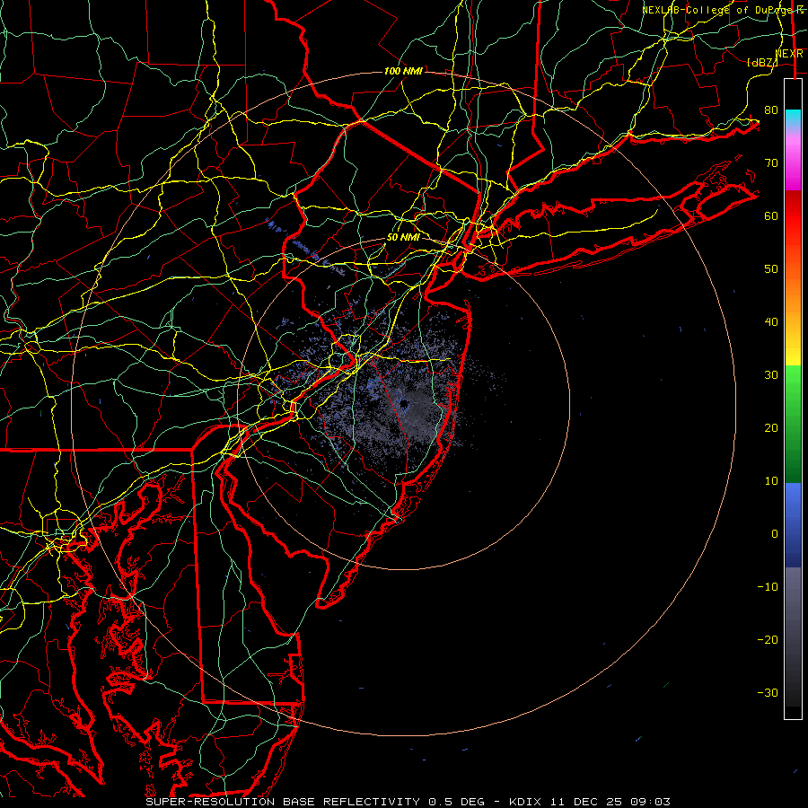Click the 20 value on the dBZ scale
Viewport: 808px width, 808px height.
pyautogui.click(x=771, y=428)
